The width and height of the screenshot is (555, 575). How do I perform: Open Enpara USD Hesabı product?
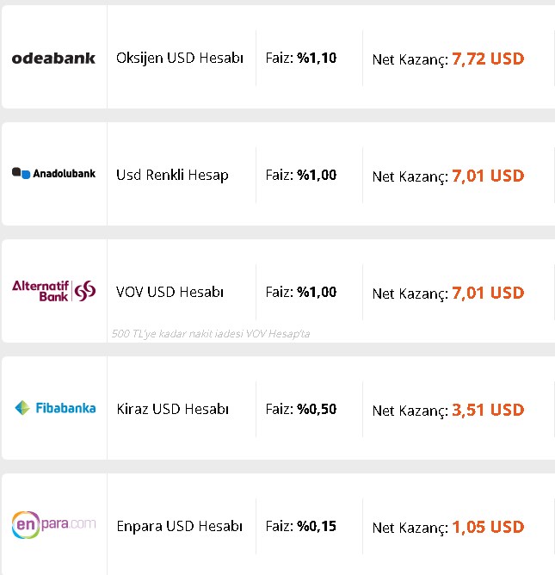180,526
